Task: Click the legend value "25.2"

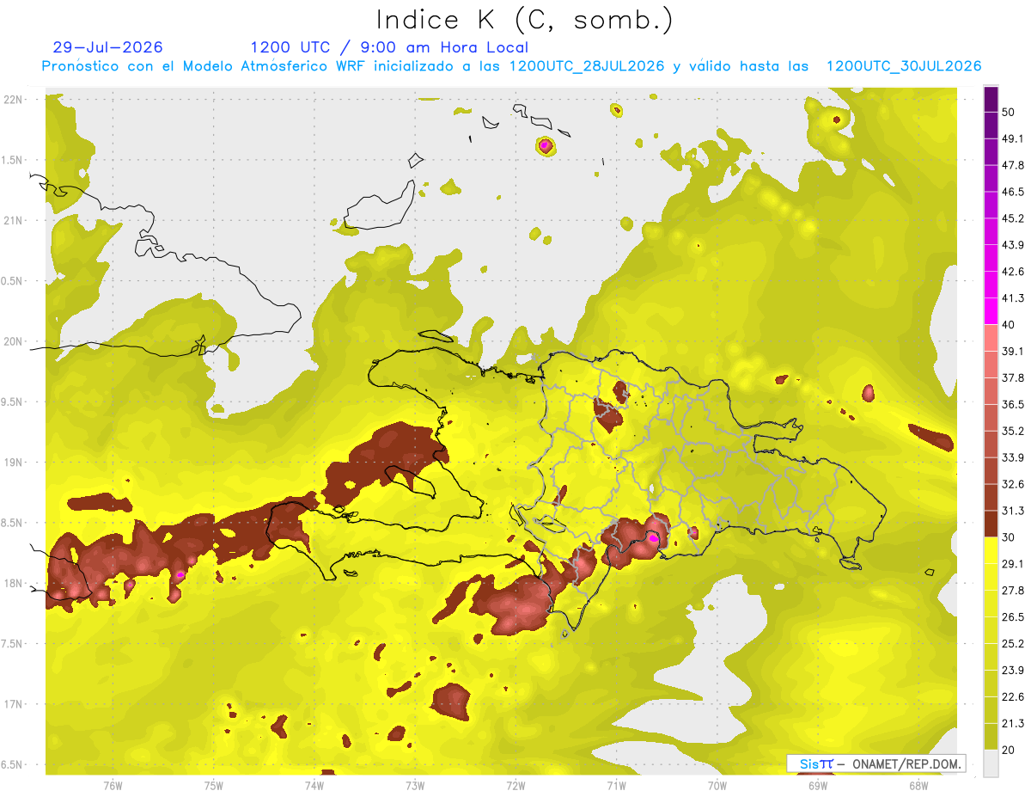Action: [x=1013, y=644]
